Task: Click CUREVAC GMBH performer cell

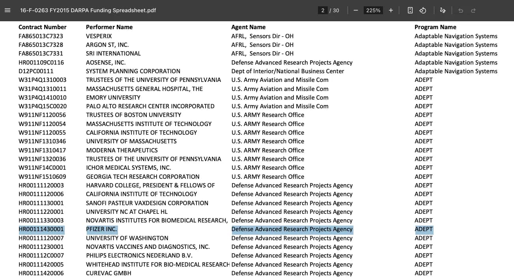Action: [x=109, y=273]
